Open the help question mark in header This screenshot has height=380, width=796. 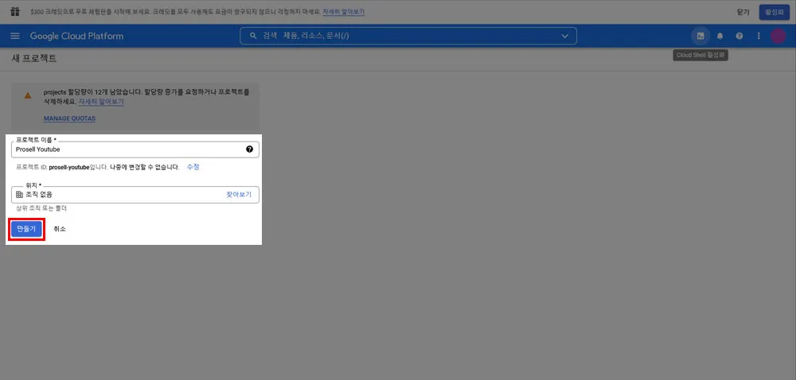pos(739,36)
